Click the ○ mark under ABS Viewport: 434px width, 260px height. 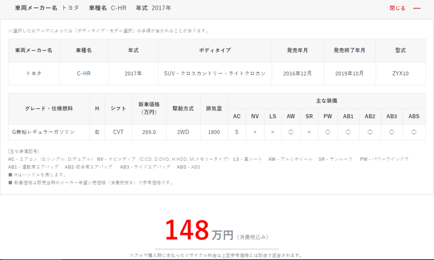pos(414,132)
